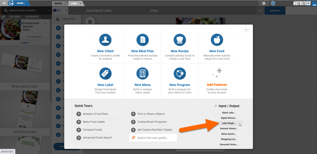317x154 pixels.
Task: Expand the search foods dropdown arrow
Action: [x=49, y=11]
